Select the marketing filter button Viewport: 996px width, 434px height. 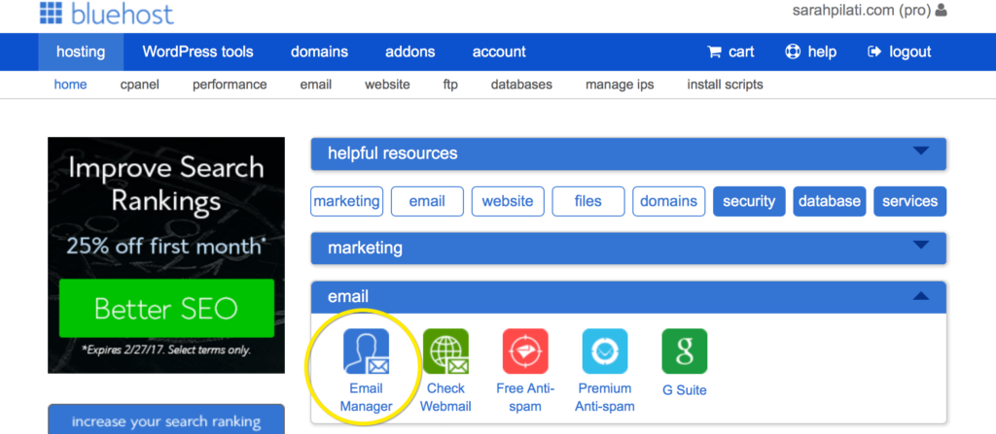347,201
